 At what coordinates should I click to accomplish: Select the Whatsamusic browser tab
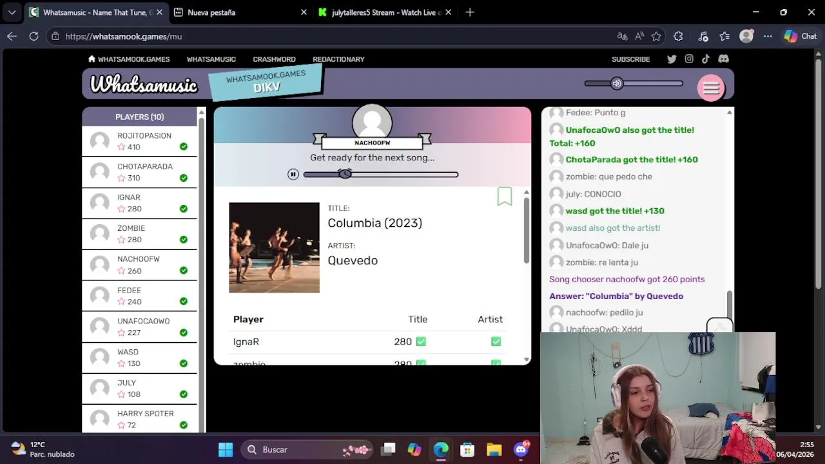pyautogui.click(x=95, y=12)
